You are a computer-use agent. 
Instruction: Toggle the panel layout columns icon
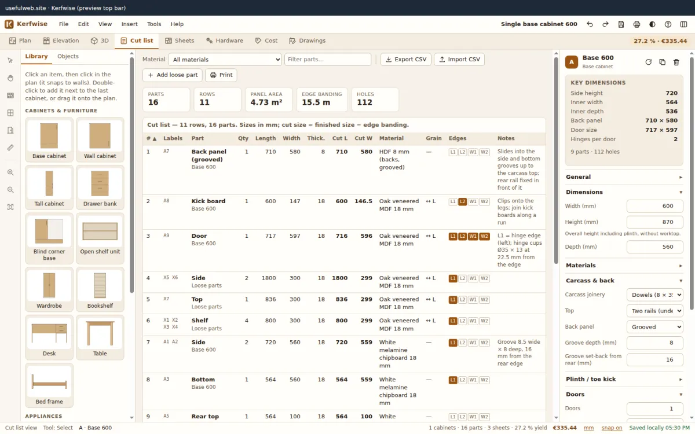683,24
